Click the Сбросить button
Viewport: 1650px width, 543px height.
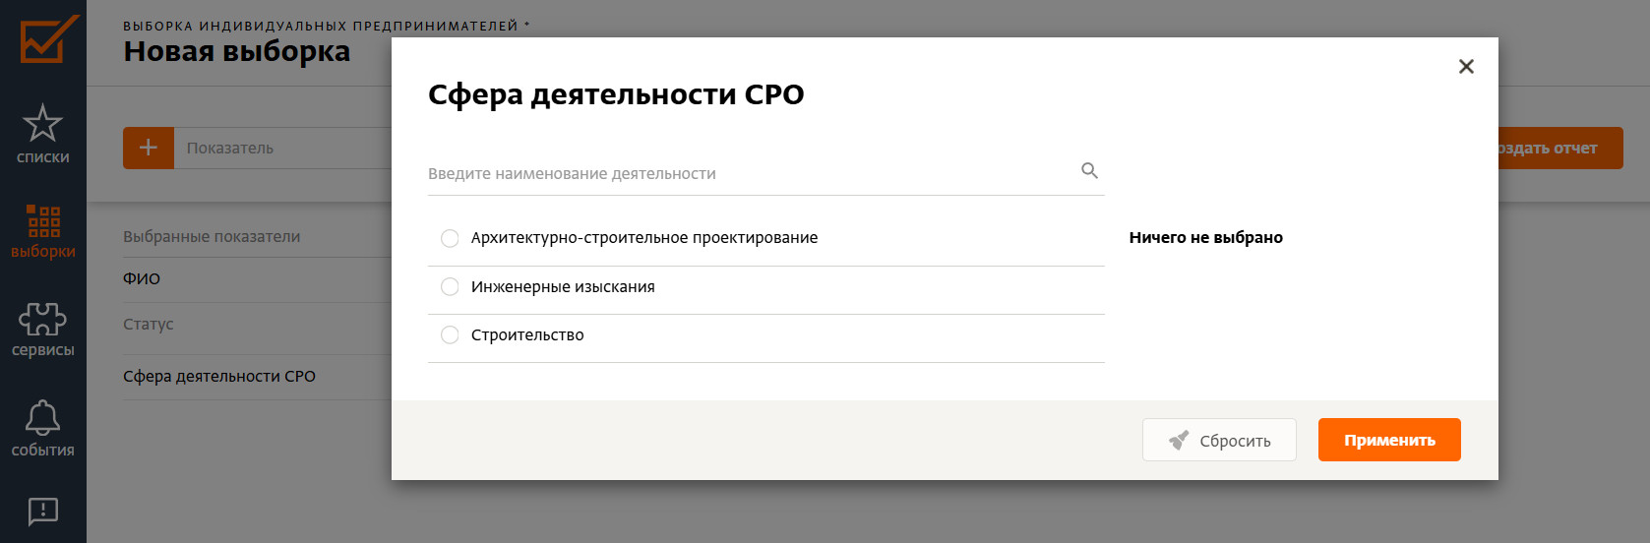pos(1219,440)
